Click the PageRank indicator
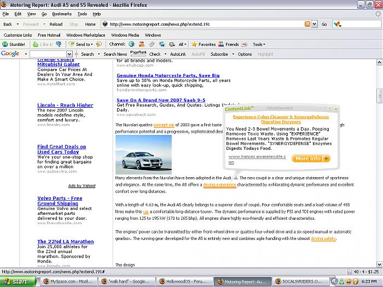 (138, 54)
